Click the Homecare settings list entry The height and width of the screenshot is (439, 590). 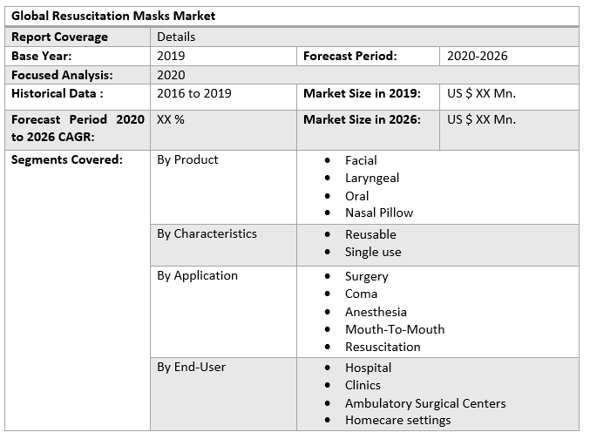[x=397, y=421]
